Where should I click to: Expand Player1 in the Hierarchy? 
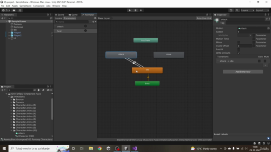(9, 33)
